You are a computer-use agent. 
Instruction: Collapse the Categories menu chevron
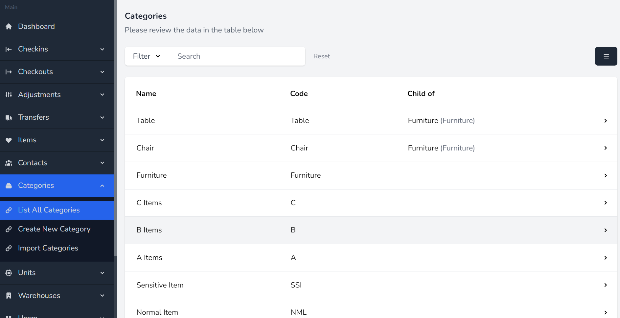click(103, 186)
